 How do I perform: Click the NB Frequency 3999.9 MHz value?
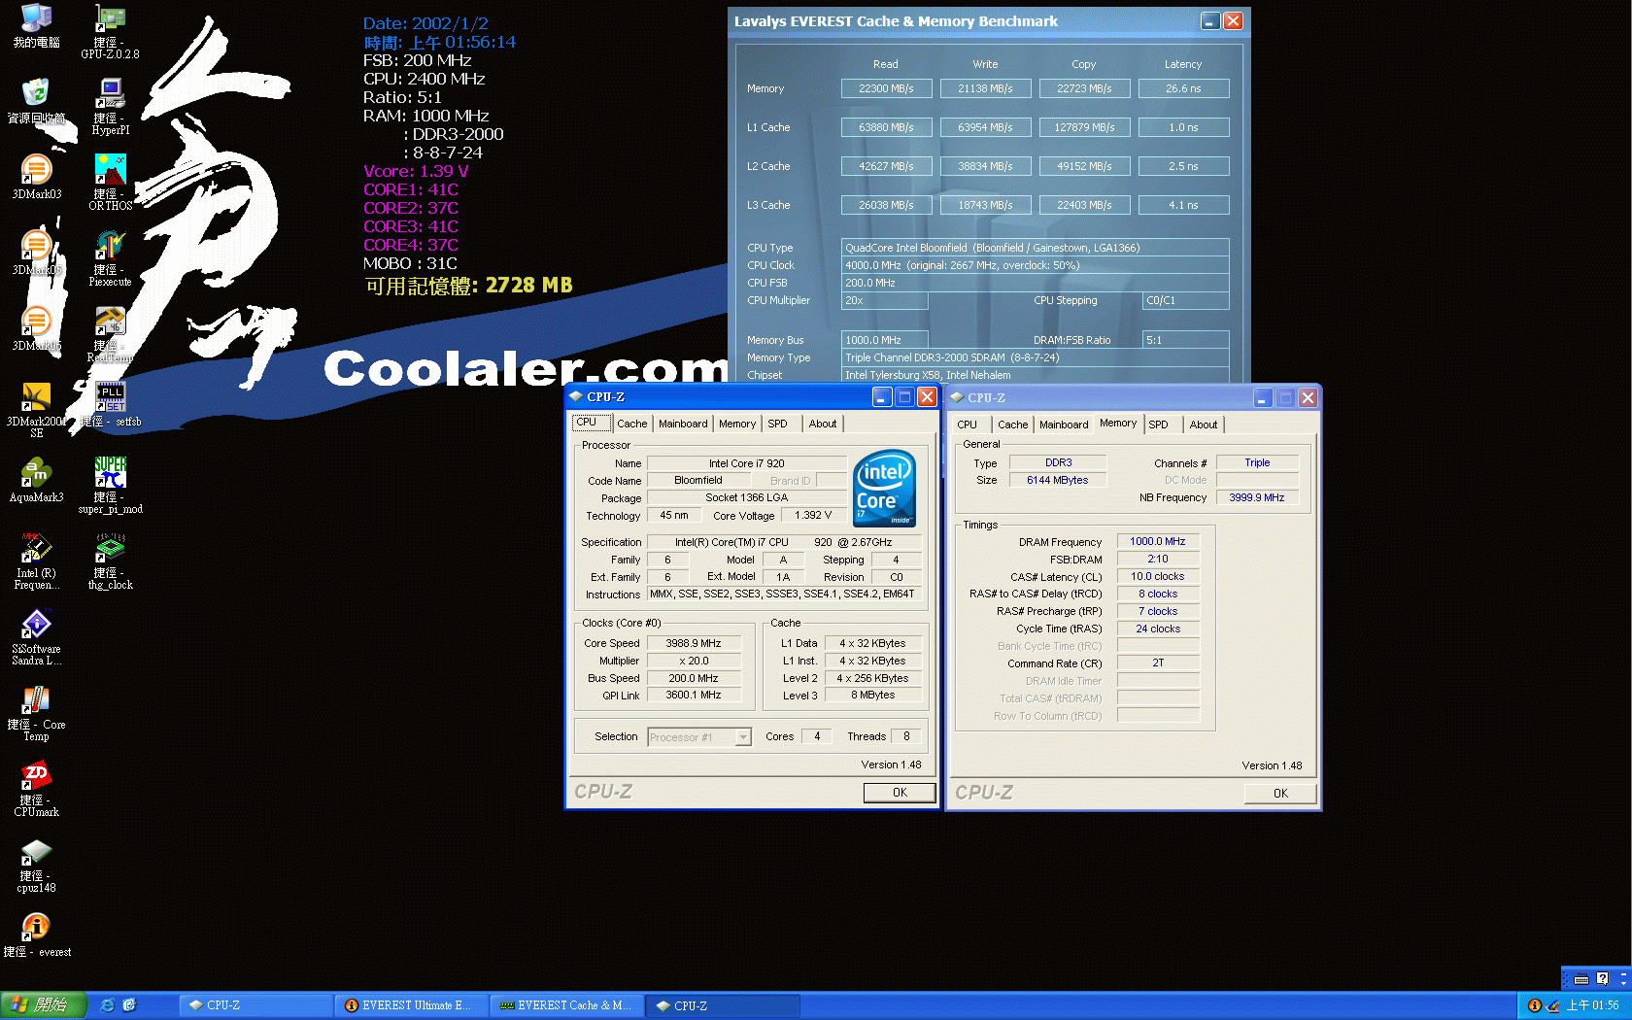(x=1257, y=497)
